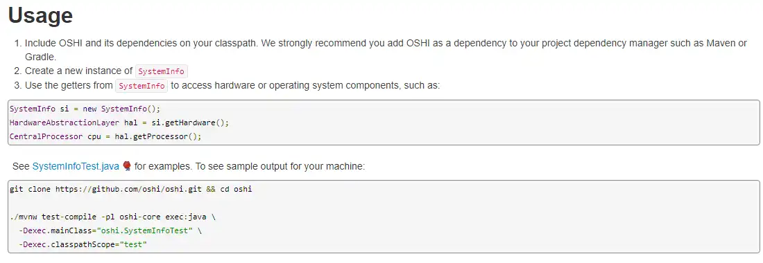Open the SystemInfoTest.java link

tap(76, 166)
